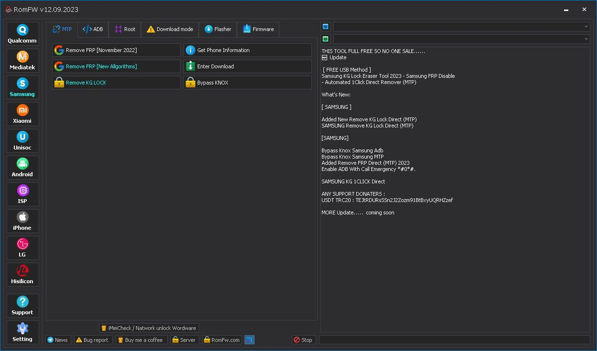597x351 pixels.
Task: Open the Root tab
Action: (125, 29)
